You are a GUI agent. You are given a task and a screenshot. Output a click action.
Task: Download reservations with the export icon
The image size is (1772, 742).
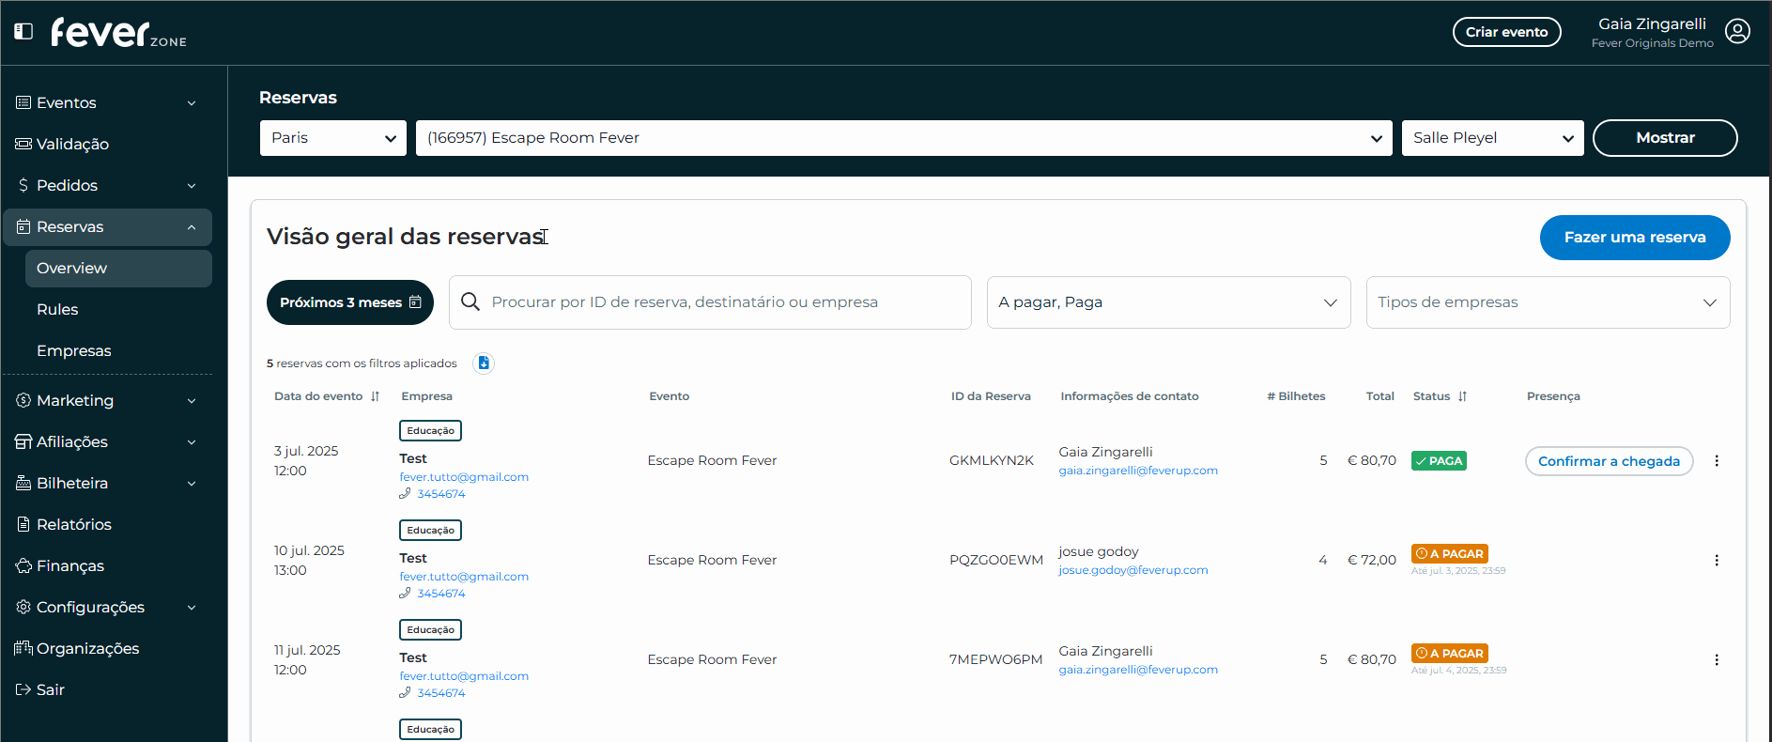coord(484,363)
